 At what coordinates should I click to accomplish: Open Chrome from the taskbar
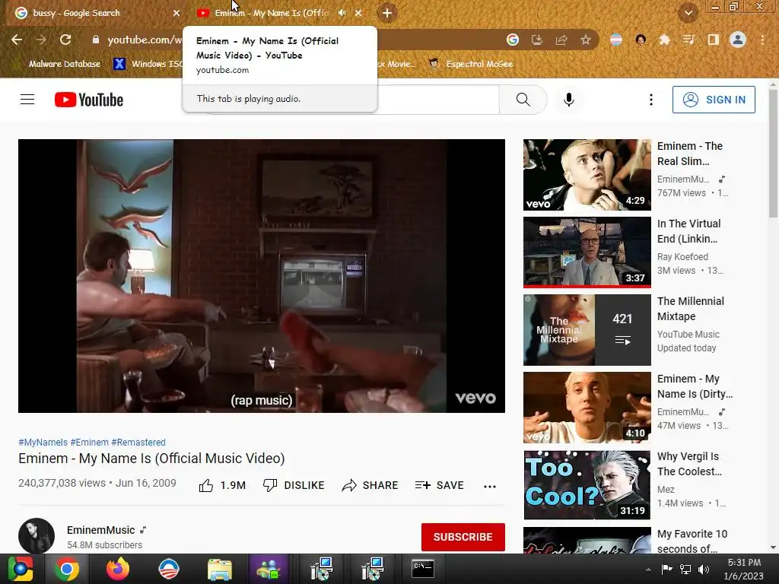tap(67, 569)
